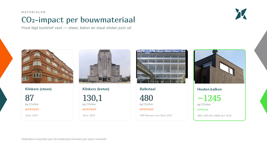Click the value '480'

[x=146, y=98]
